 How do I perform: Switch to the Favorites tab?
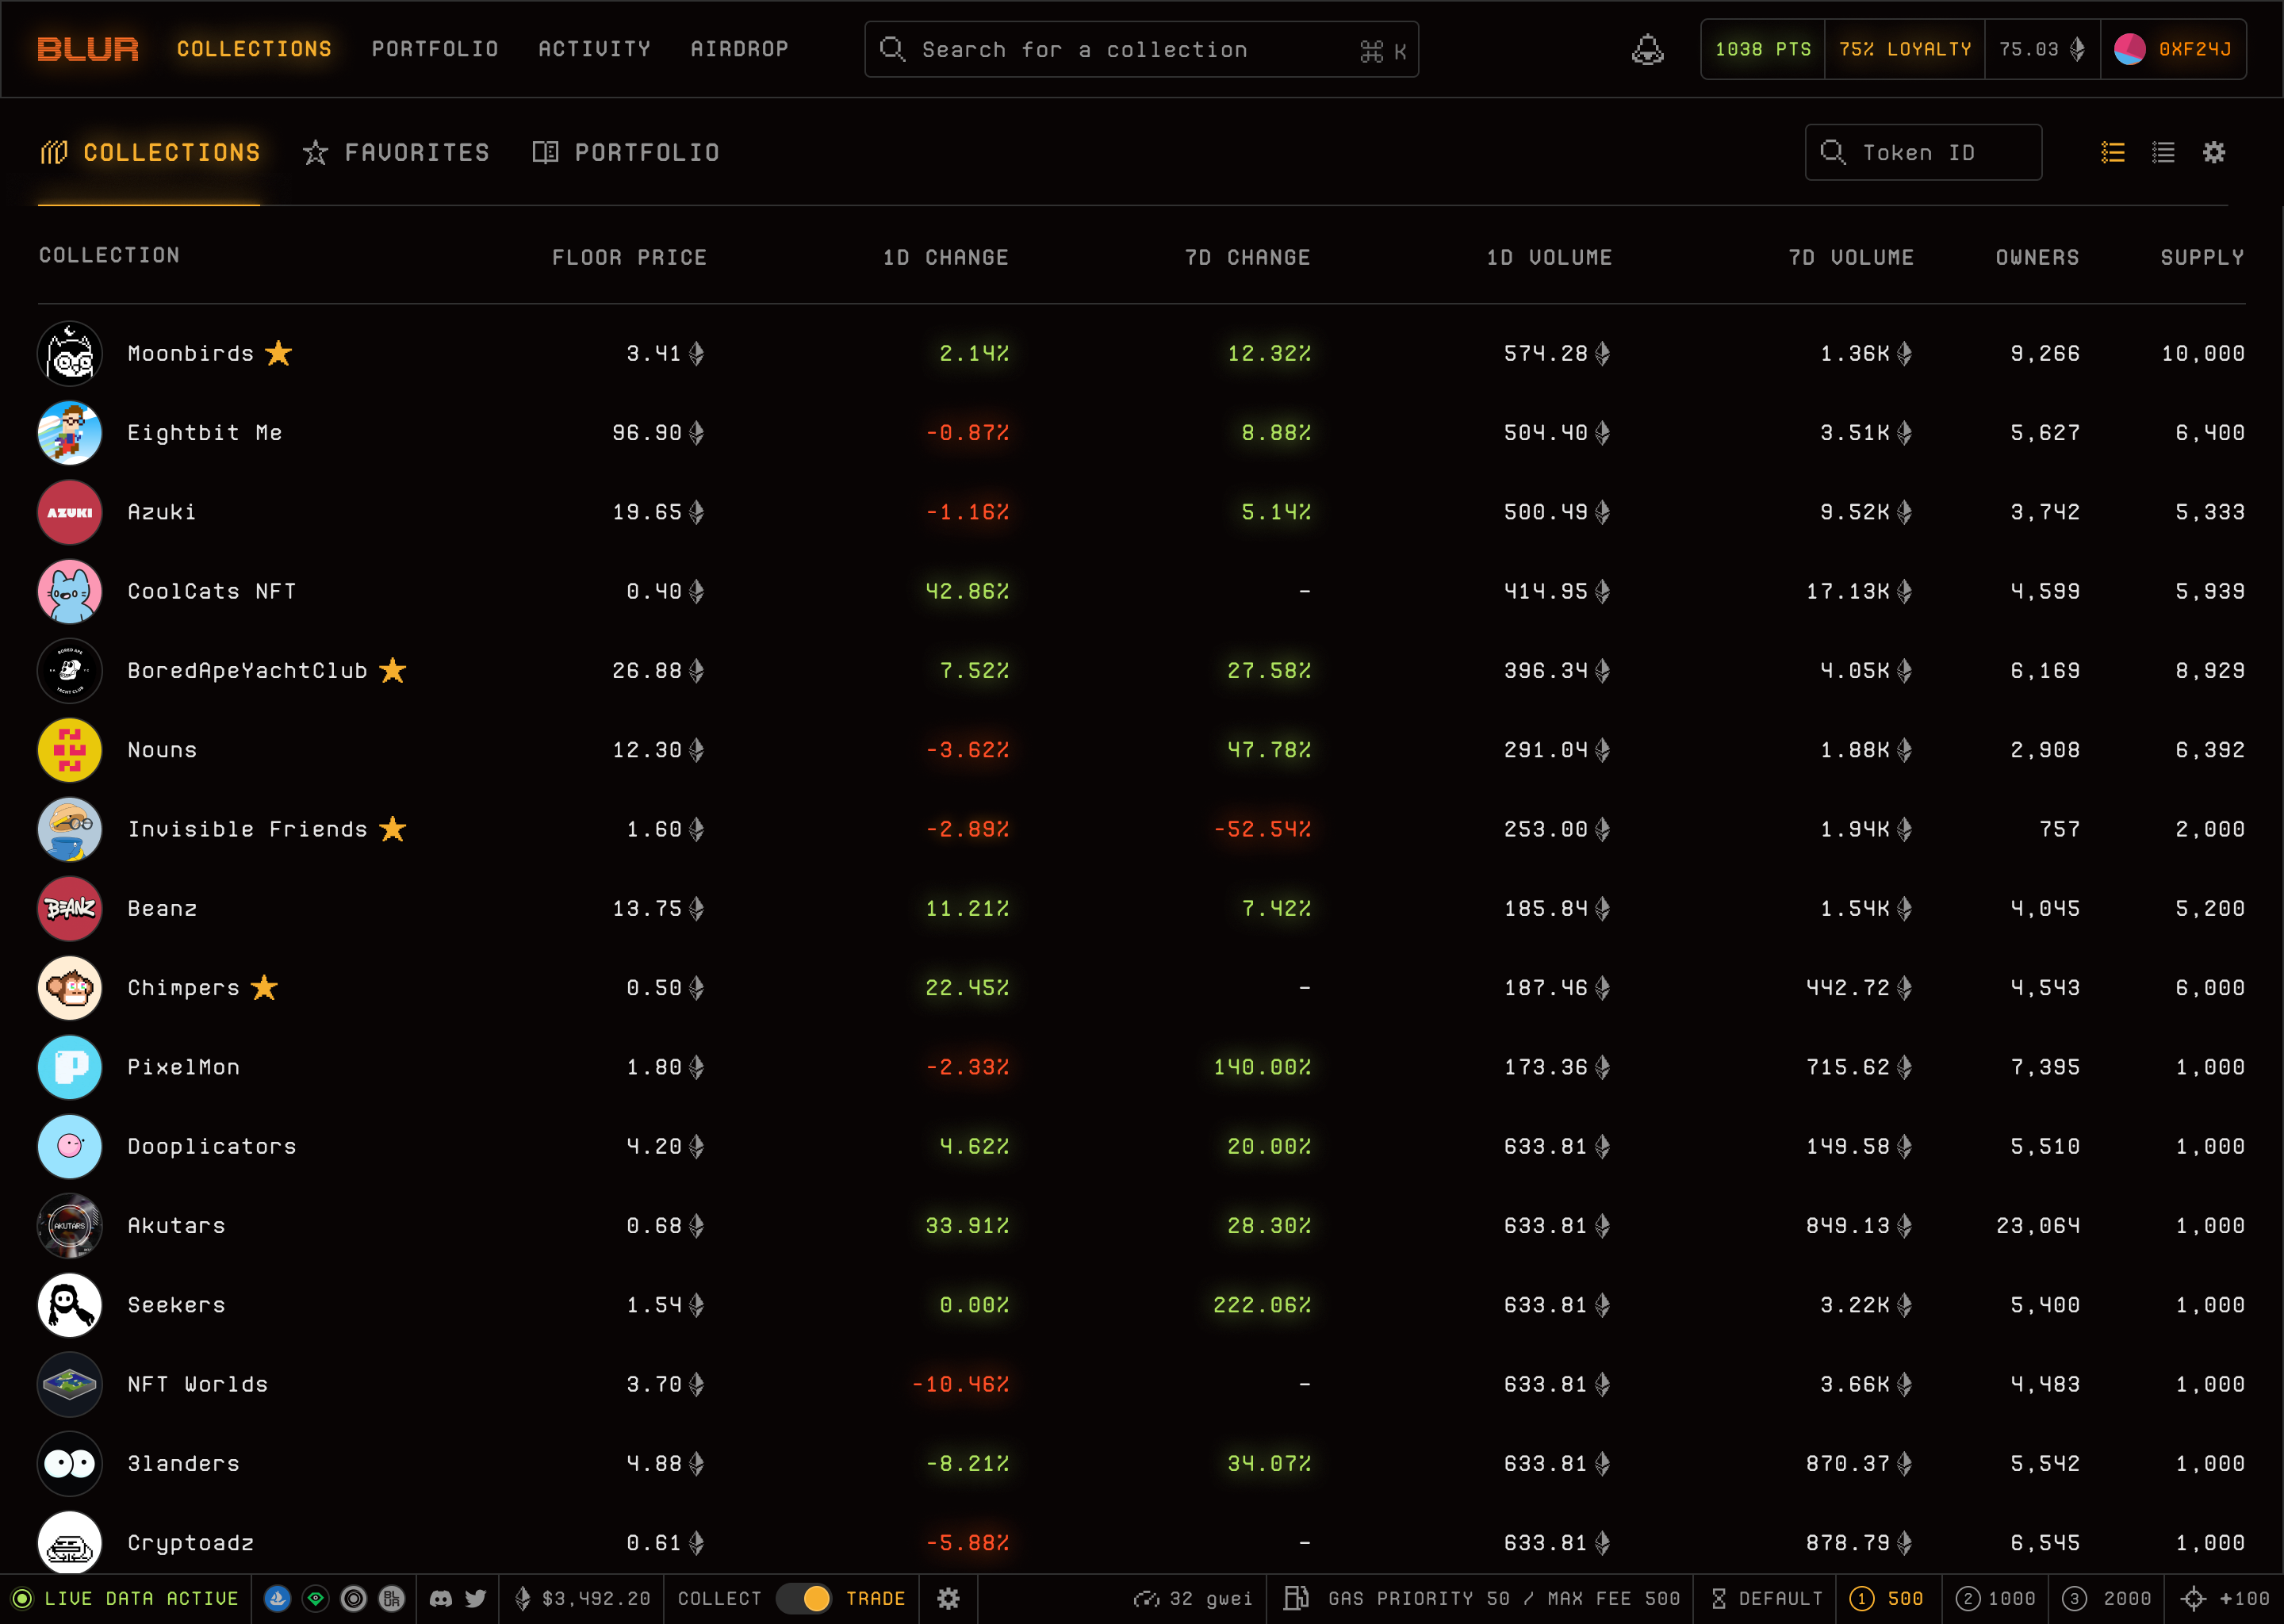pyautogui.click(x=396, y=152)
